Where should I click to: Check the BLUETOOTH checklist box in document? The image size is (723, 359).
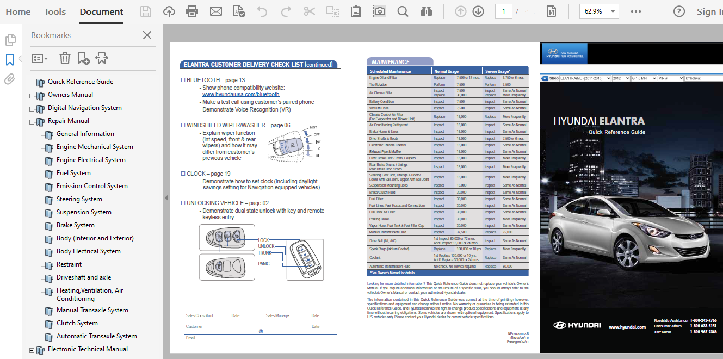click(x=183, y=80)
